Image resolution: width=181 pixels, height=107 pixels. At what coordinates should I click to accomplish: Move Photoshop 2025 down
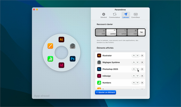138,69
